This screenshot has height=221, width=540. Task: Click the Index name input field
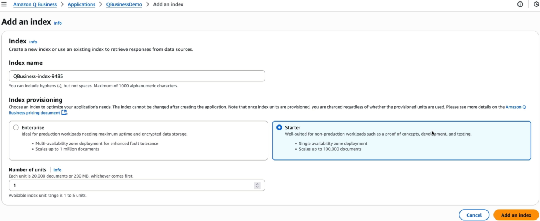point(137,76)
